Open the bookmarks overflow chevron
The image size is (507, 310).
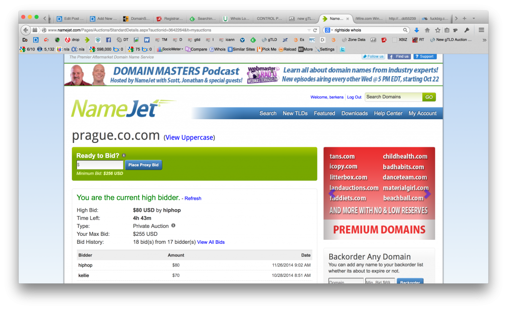pyautogui.click(x=484, y=40)
